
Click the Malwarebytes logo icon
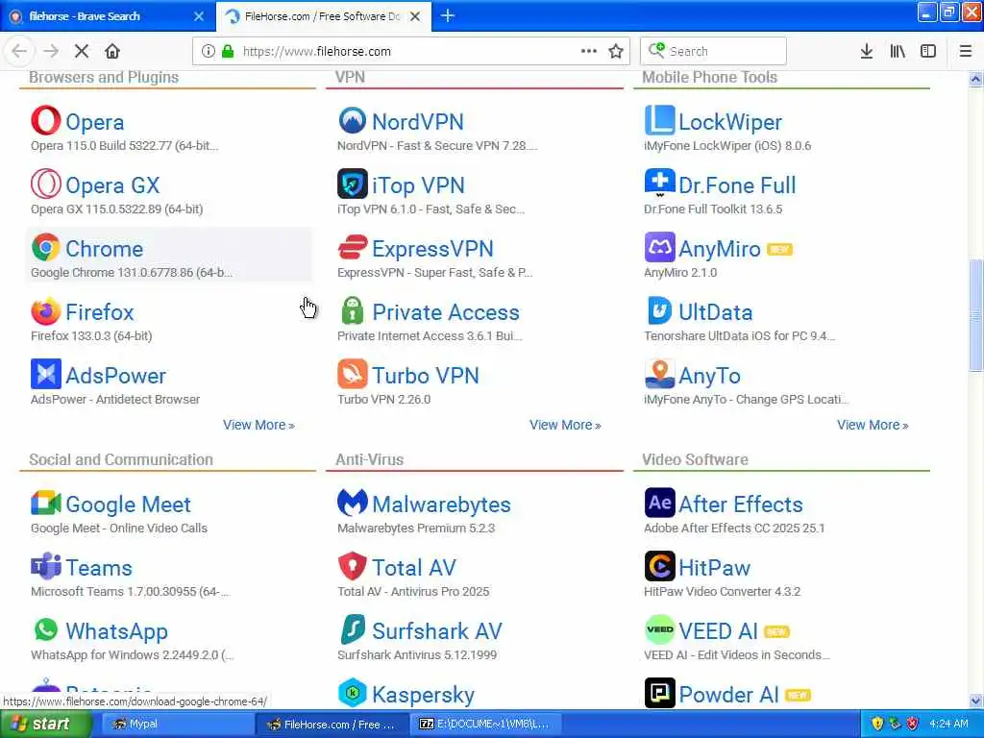tap(352, 502)
